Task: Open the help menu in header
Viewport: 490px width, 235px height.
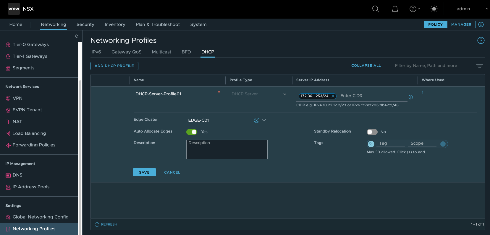Action: 415,9
